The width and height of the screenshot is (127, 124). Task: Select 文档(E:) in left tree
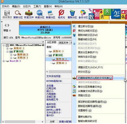coord(23,58)
